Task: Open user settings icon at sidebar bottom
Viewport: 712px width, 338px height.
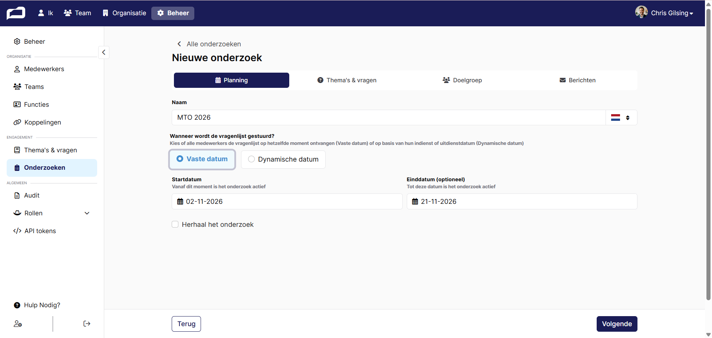Action: 18,324
